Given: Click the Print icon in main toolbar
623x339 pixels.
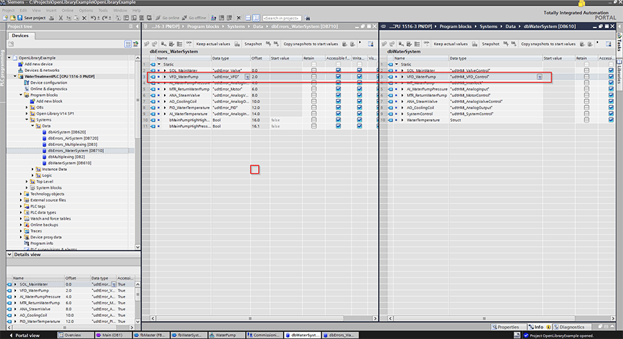Looking at the screenshot, I should coord(52,18).
